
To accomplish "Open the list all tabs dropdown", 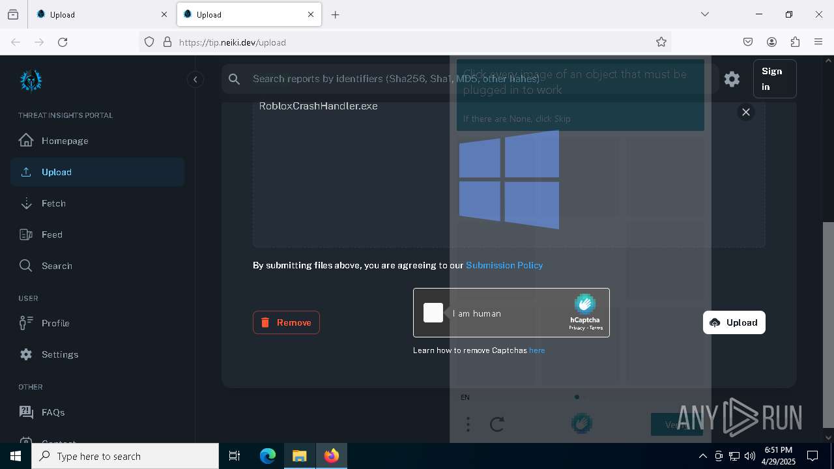I will click(x=705, y=14).
